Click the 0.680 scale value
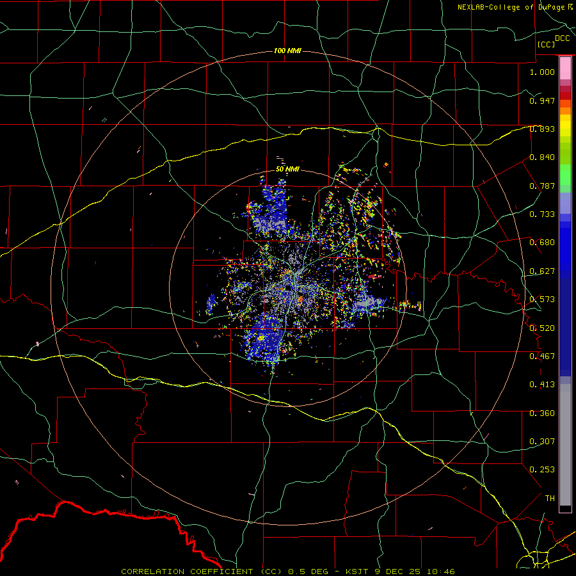The height and width of the screenshot is (576, 576). tap(542, 243)
